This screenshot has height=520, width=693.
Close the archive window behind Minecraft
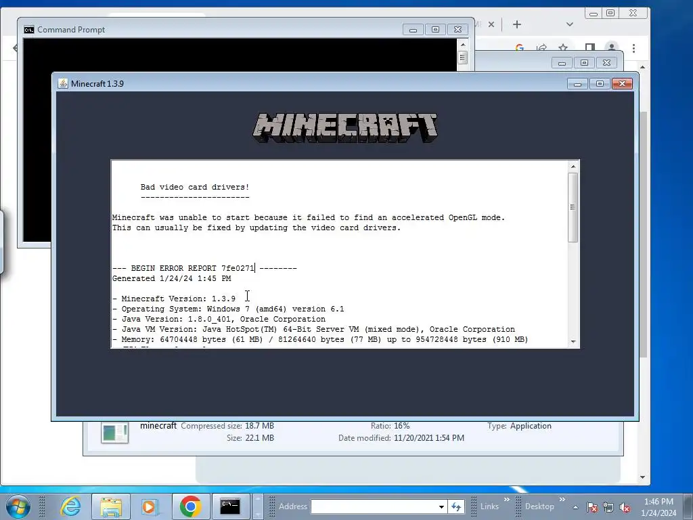pos(607,63)
